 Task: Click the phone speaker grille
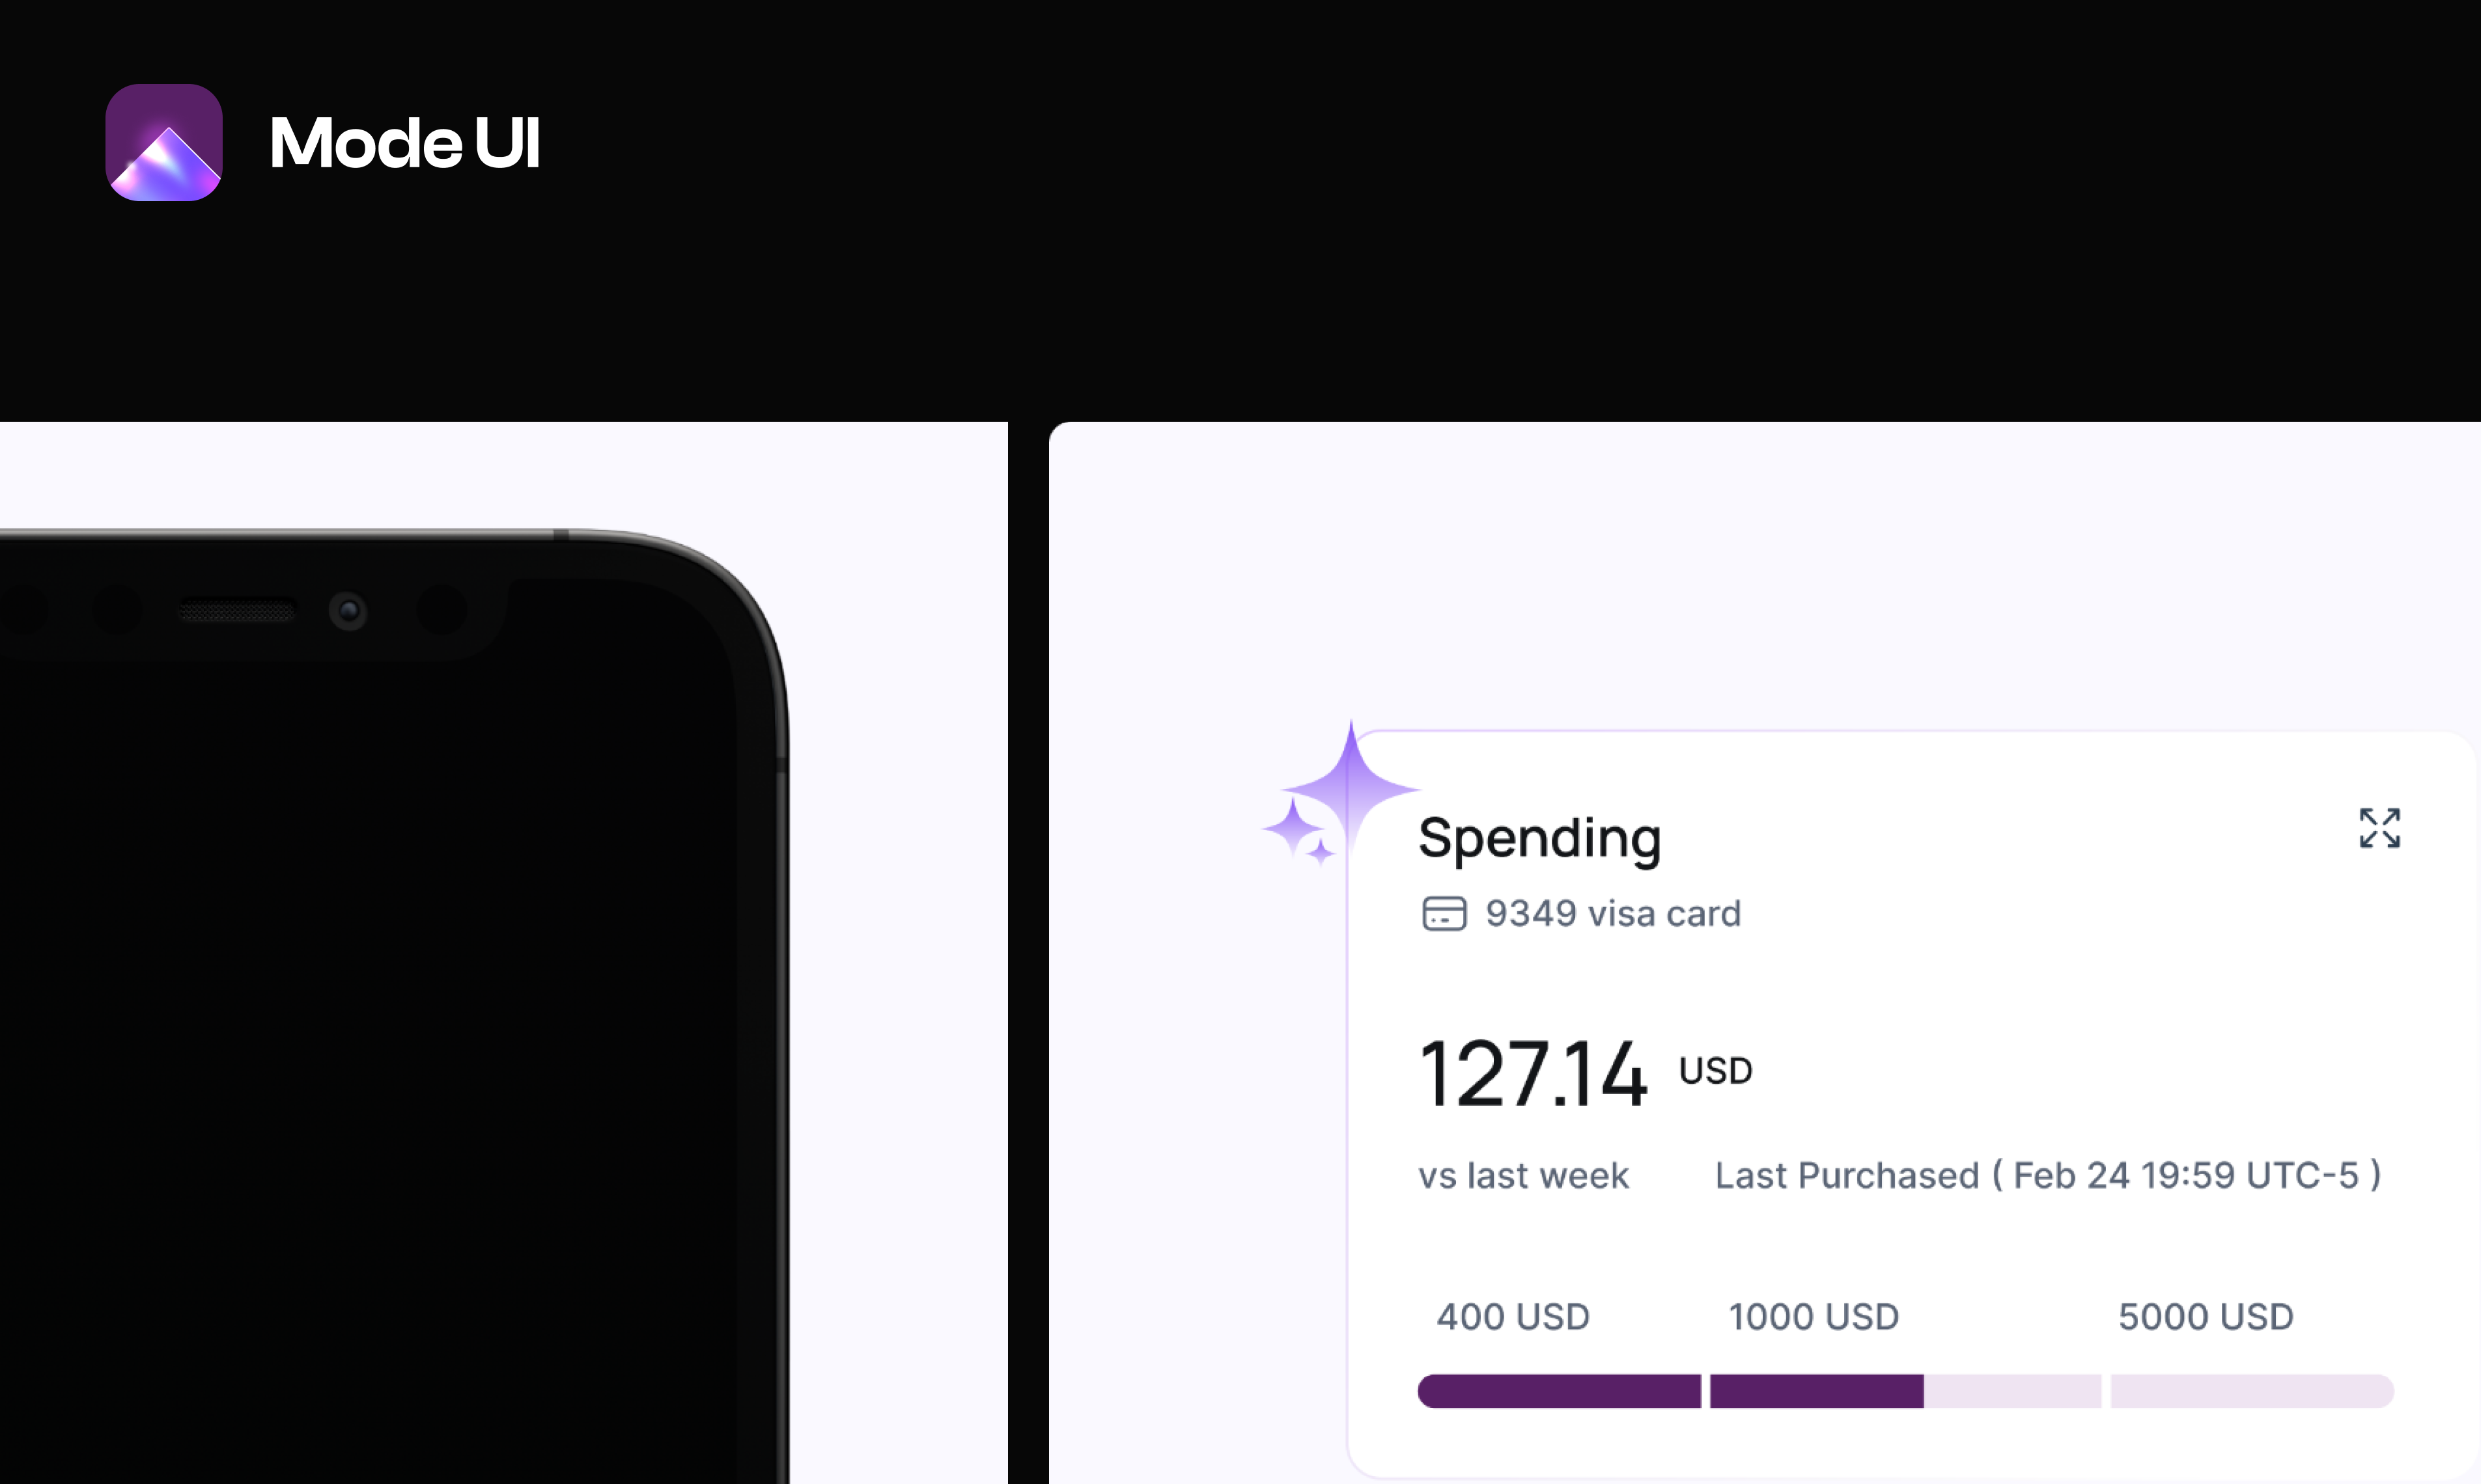click(237, 610)
